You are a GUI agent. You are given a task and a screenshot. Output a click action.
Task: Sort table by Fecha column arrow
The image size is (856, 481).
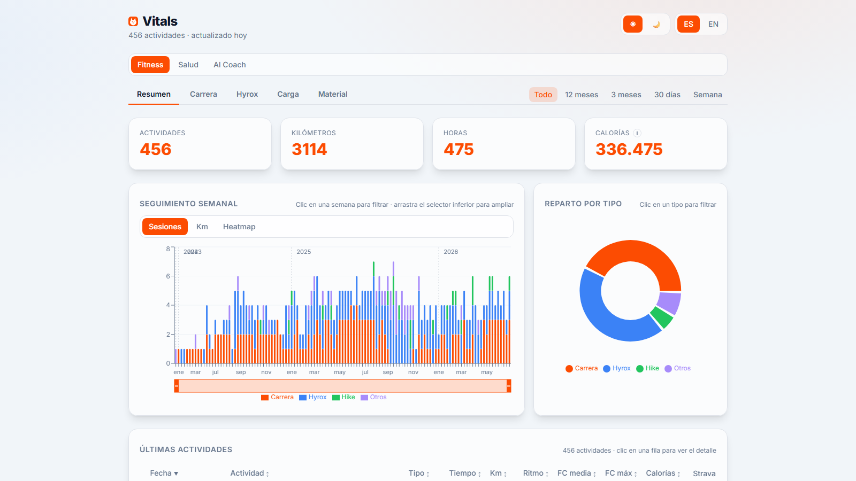(x=176, y=474)
